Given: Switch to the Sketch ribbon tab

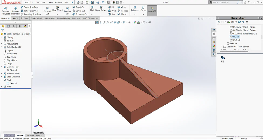Looking at the screenshot, I should pyautogui.click(x=15, y=18).
